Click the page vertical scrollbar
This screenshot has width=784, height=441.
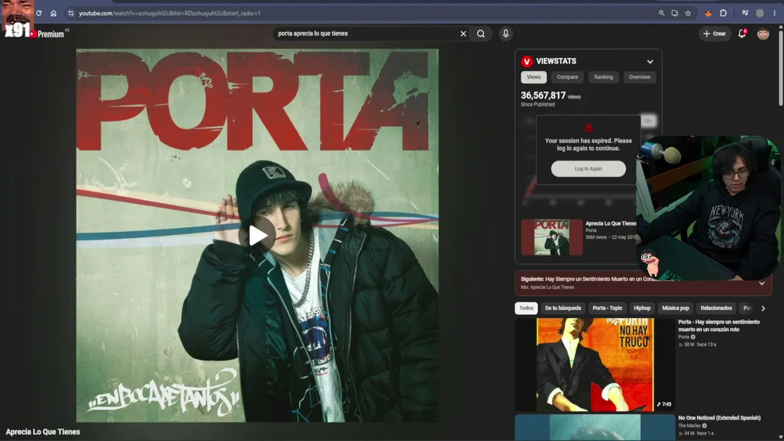pos(780,67)
